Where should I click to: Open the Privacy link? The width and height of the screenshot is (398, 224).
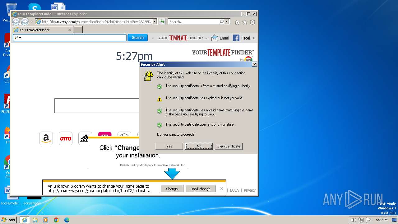[x=250, y=190]
